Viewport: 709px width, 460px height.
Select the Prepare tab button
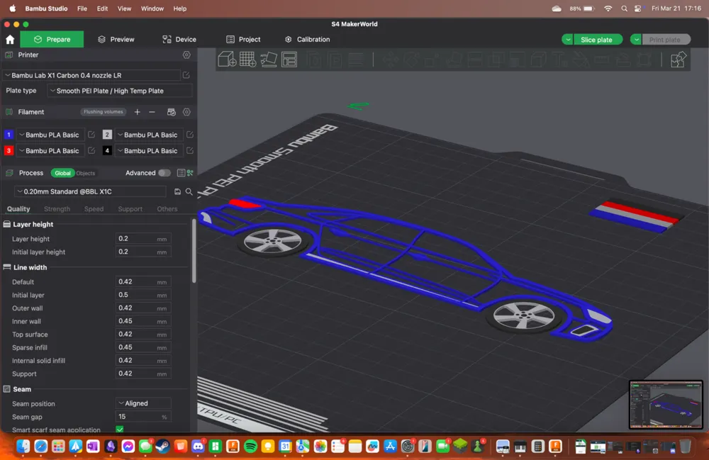pos(52,39)
